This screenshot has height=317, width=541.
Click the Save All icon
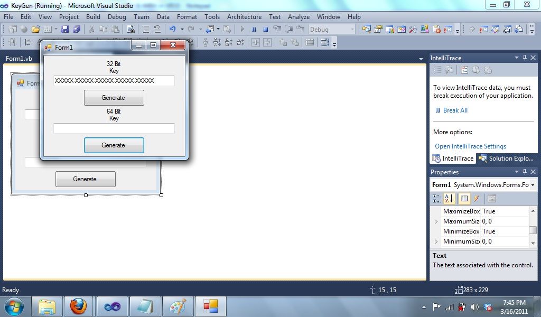coord(77,30)
